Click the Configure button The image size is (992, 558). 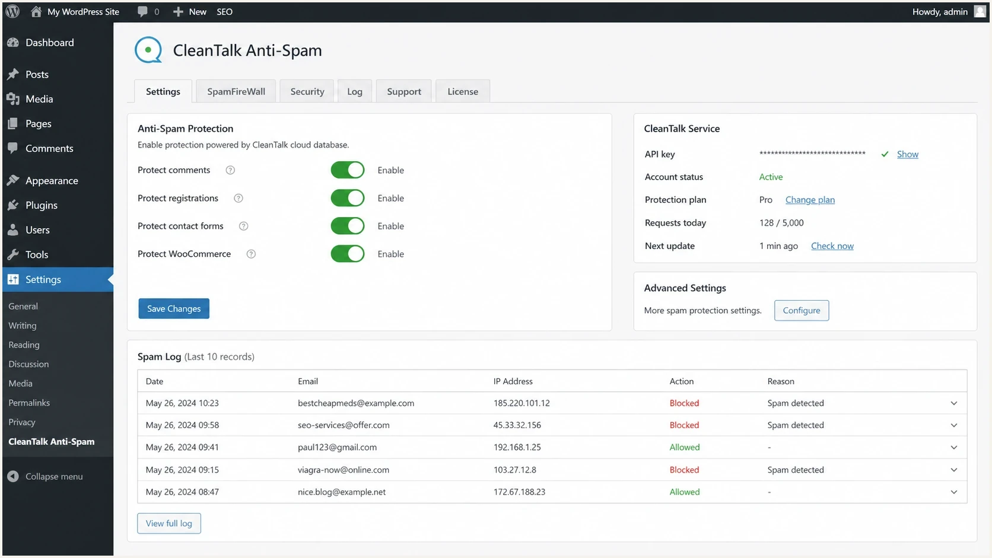click(x=802, y=310)
